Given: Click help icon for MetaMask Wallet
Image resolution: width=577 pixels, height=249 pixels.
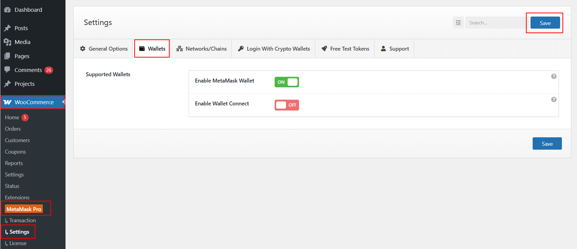Looking at the screenshot, I should pyautogui.click(x=554, y=76).
